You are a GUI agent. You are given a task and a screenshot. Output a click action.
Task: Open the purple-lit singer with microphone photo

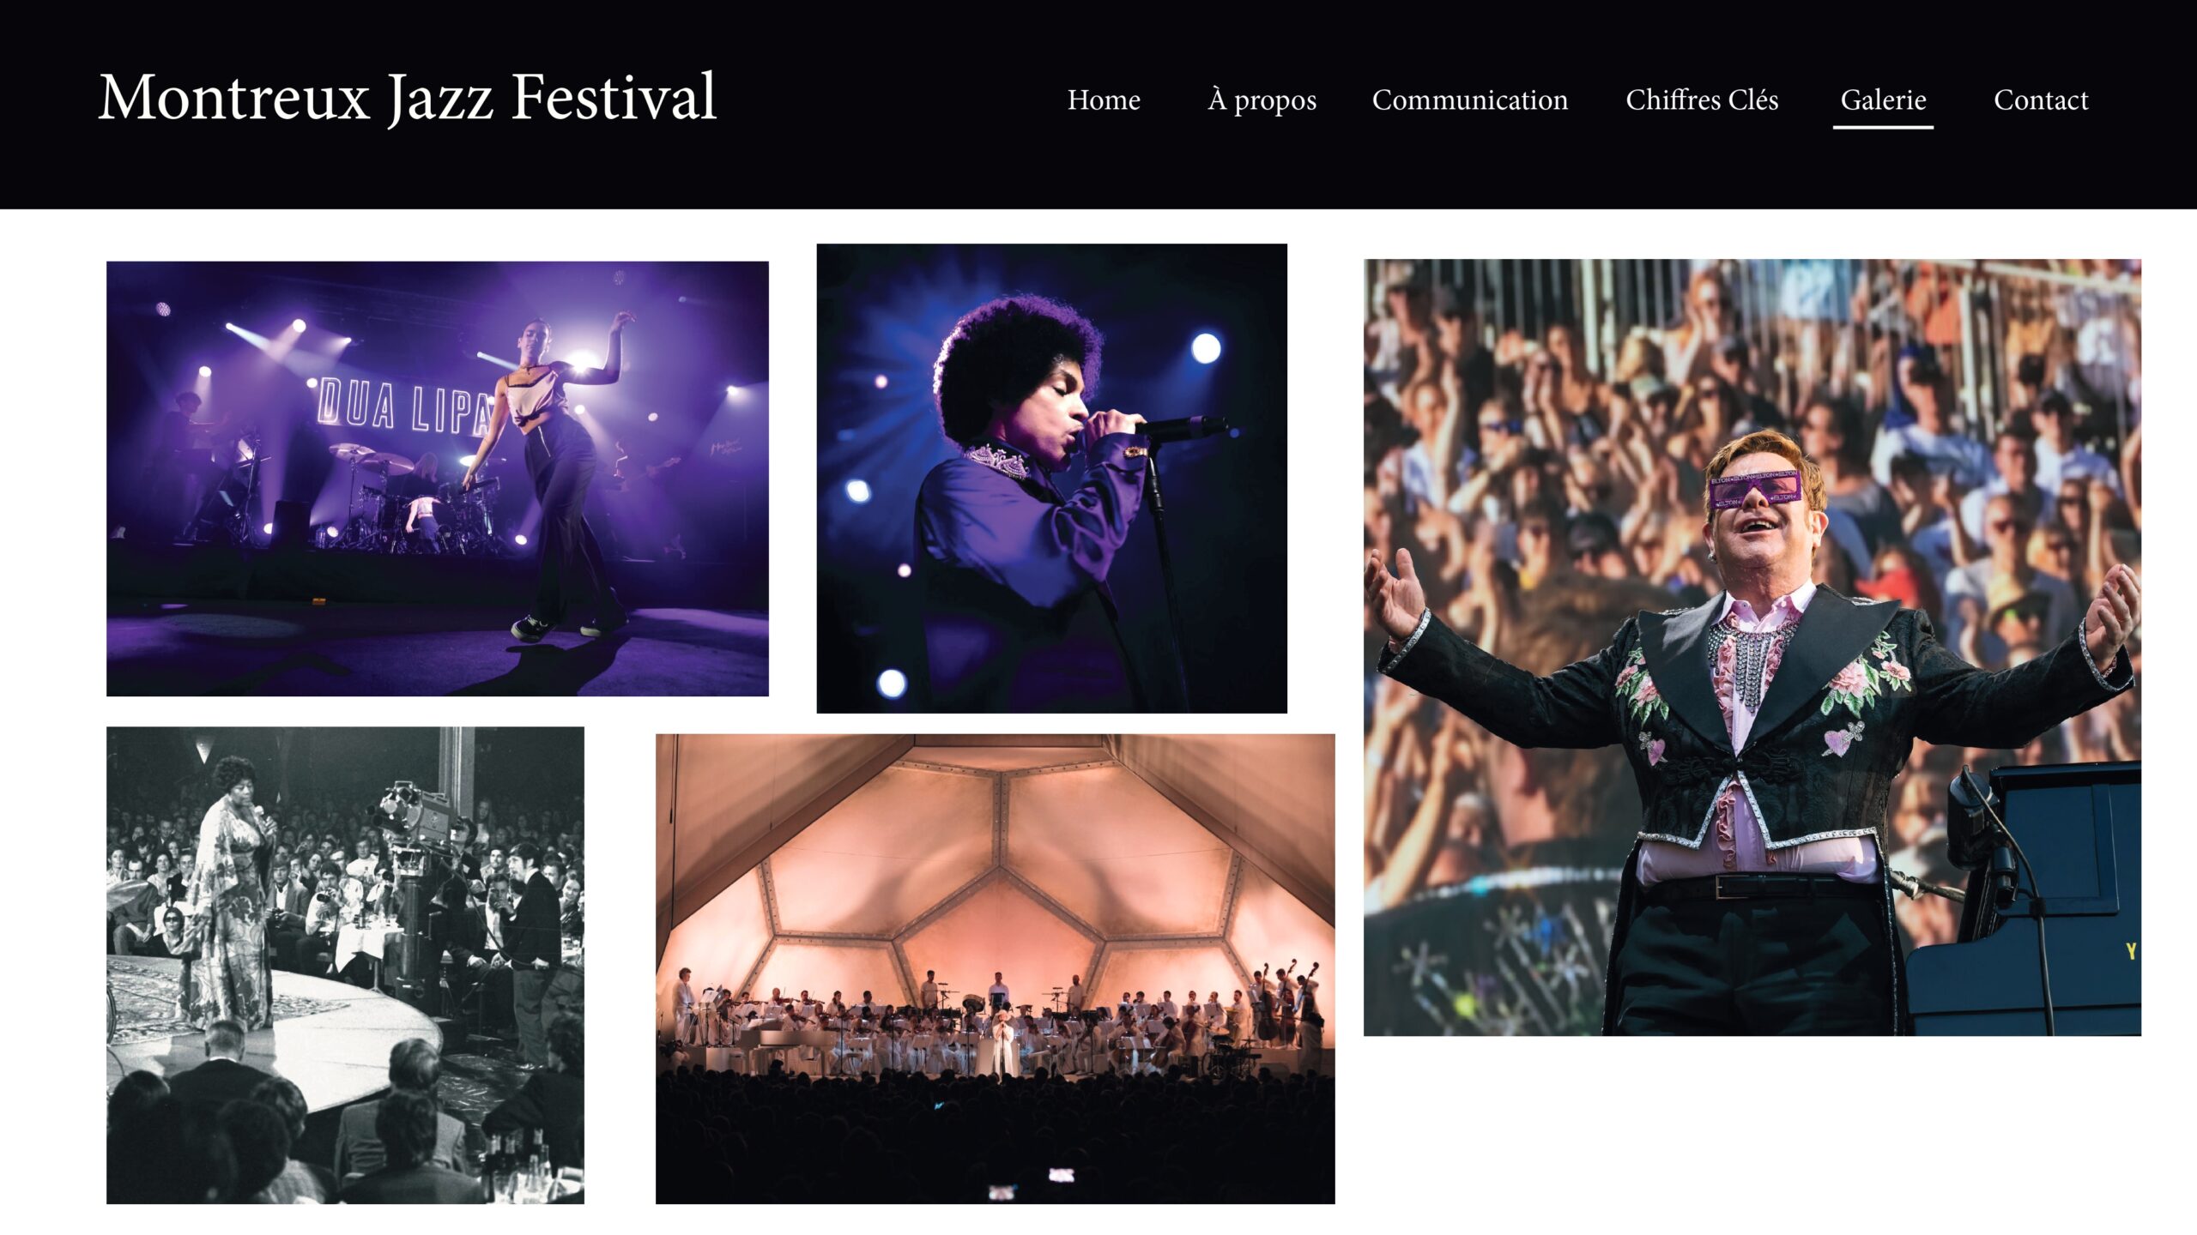[x=1051, y=478]
